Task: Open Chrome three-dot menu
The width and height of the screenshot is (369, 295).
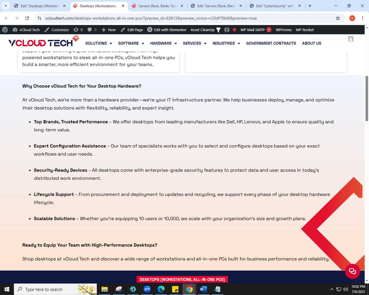Action: click(x=363, y=18)
